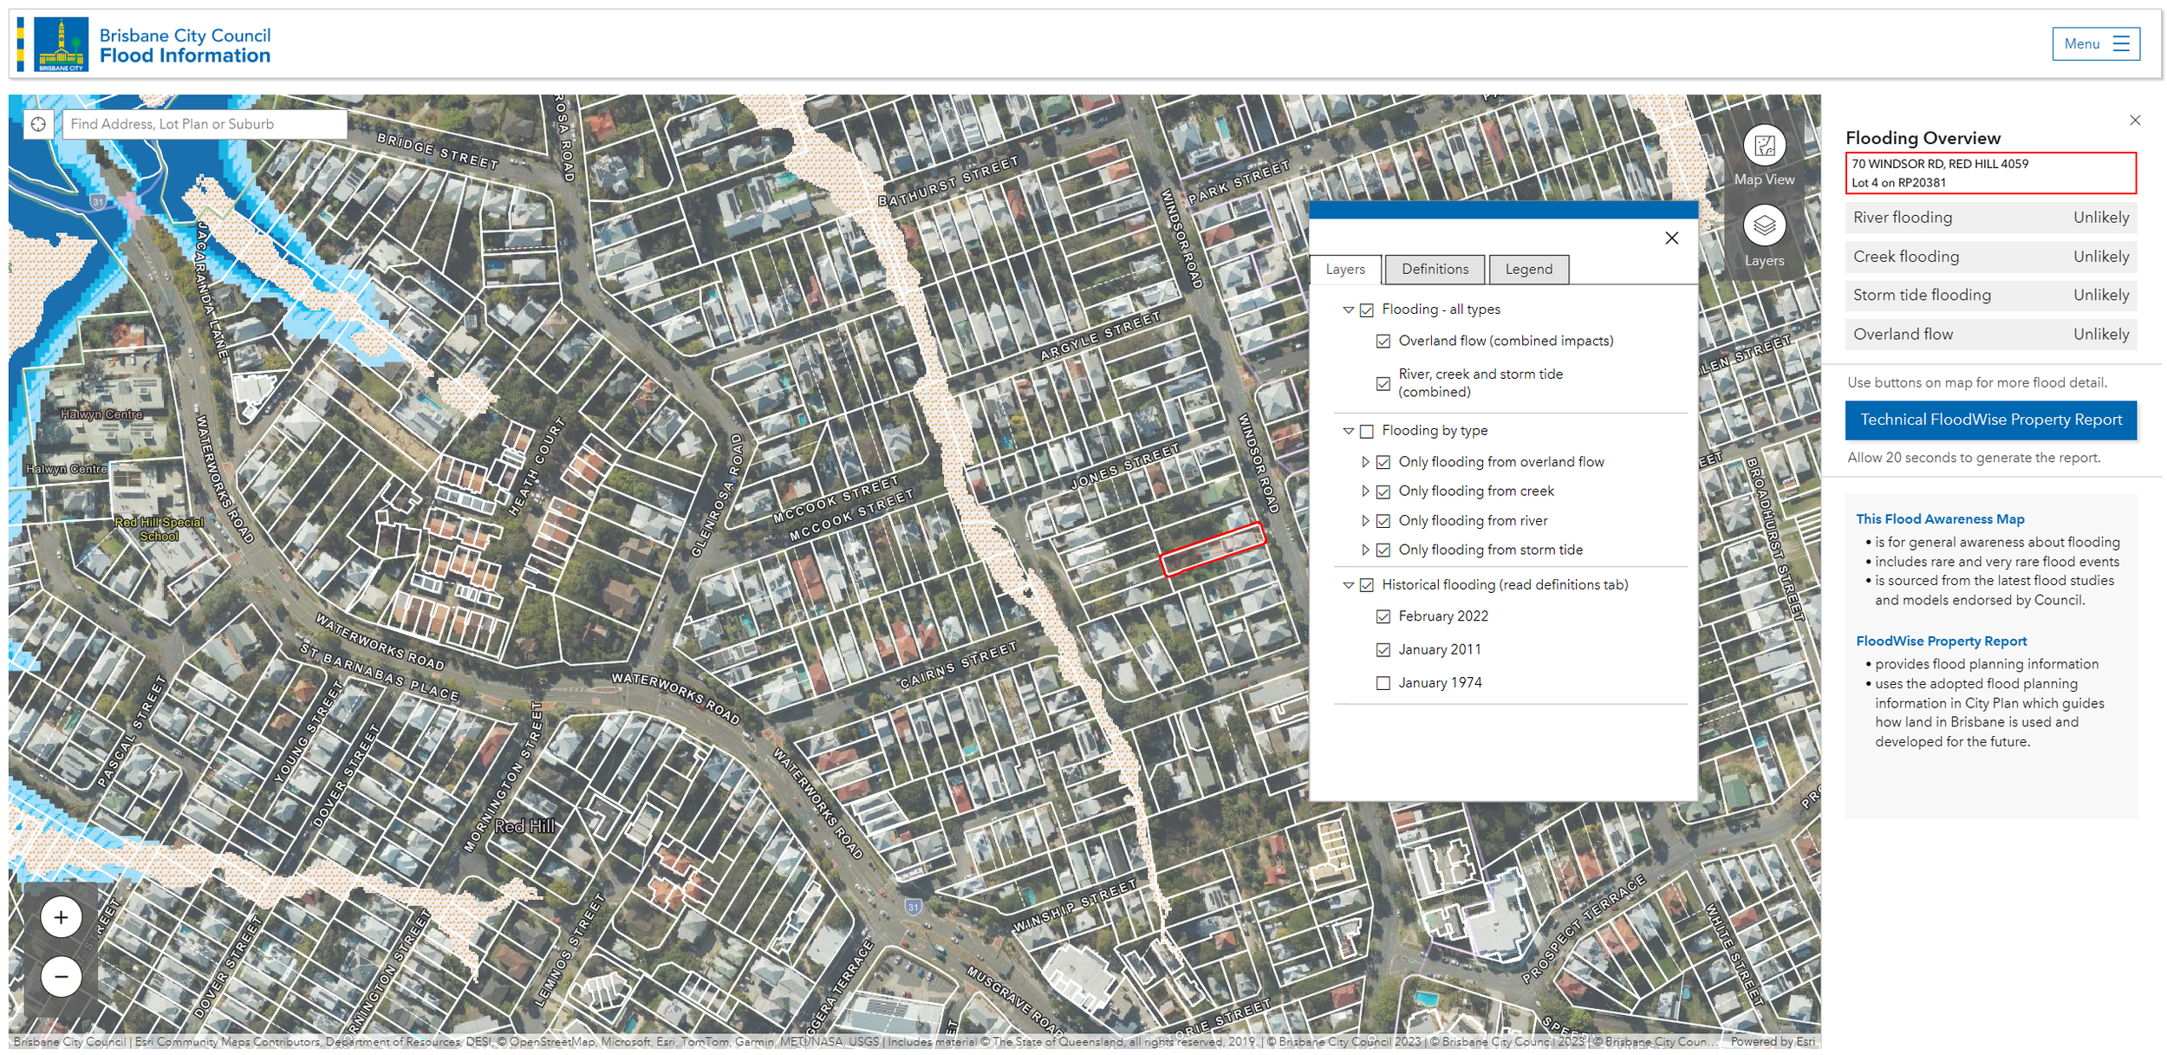Viewport: 2167px width, 1055px height.
Task: Toggle Only flooding from overland flow
Action: 1383,462
